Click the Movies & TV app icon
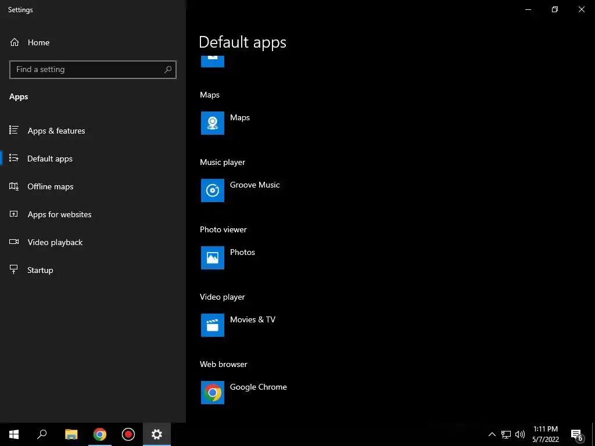The image size is (595, 446). [213, 325]
